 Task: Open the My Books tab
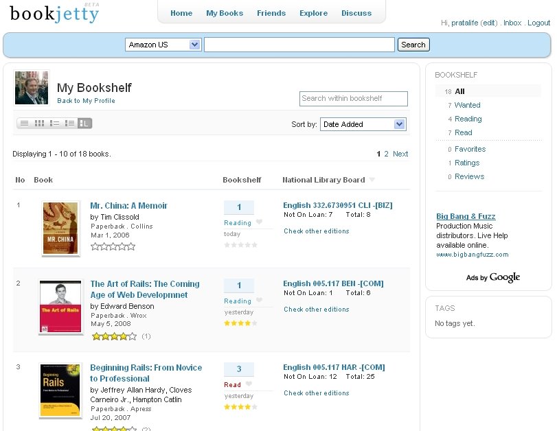point(225,13)
